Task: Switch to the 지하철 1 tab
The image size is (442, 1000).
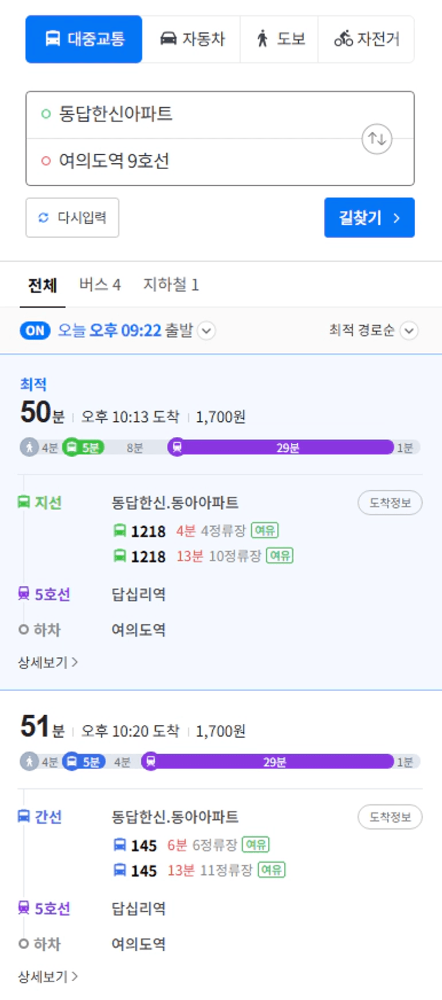Action: pos(170,284)
